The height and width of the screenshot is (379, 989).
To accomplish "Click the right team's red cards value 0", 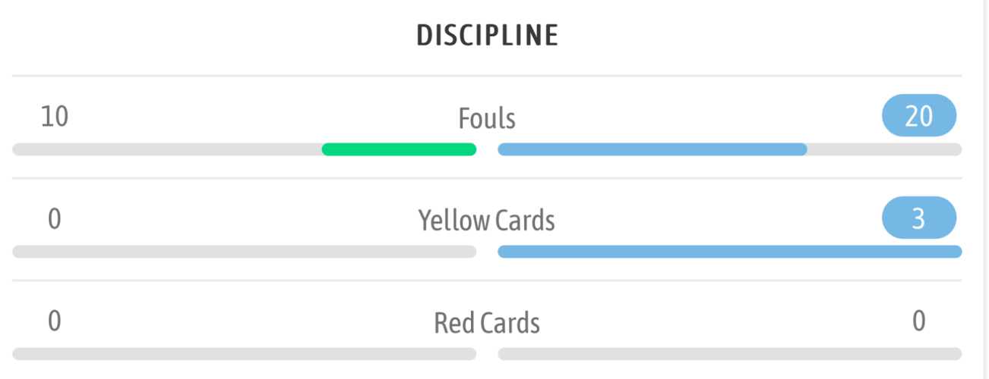I will click(x=918, y=321).
